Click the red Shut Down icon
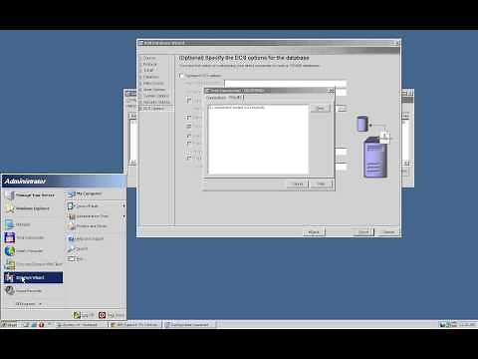The image size is (478, 359). 102,315
